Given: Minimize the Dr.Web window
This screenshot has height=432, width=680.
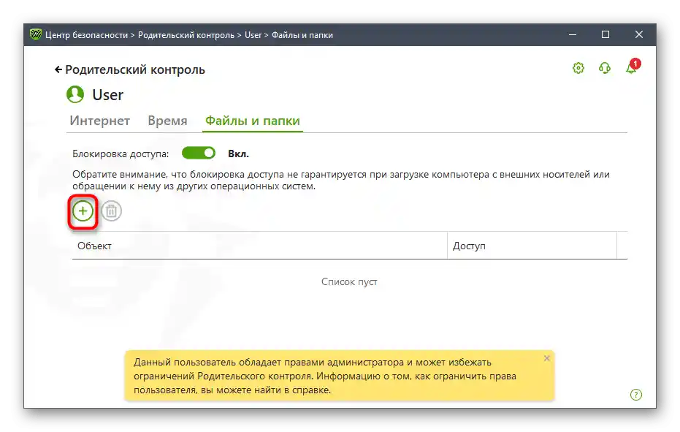Looking at the screenshot, I should click(573, 35).
